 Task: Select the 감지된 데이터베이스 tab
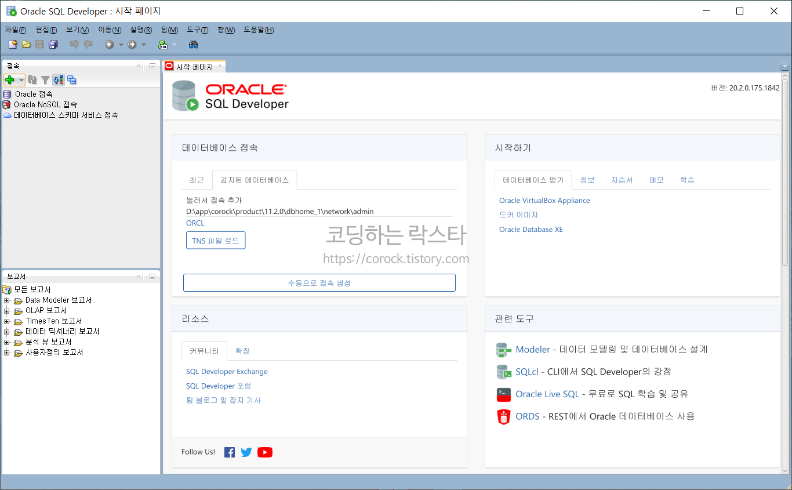pos(255,180)
